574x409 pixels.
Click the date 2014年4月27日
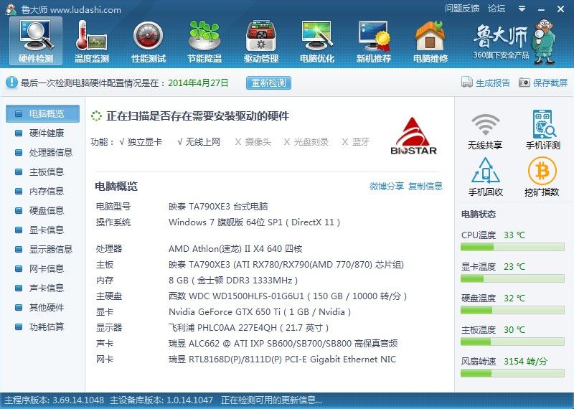198,83
